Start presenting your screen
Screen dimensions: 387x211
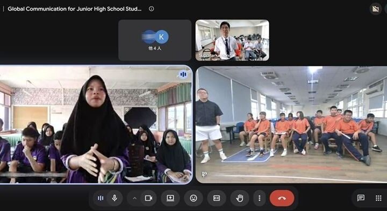click(x=170, y=198)
